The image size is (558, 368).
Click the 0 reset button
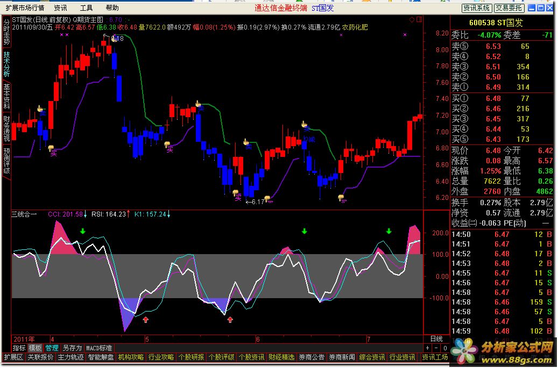click(445, 348)
